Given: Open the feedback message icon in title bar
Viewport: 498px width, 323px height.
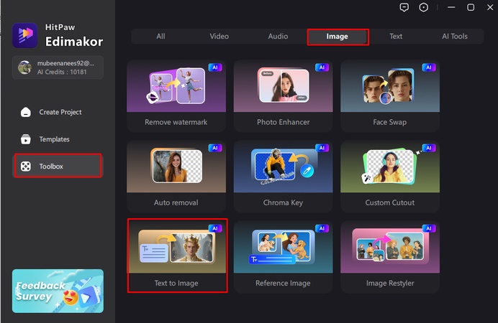Looking at the screenshot, I should click(404, 7).
